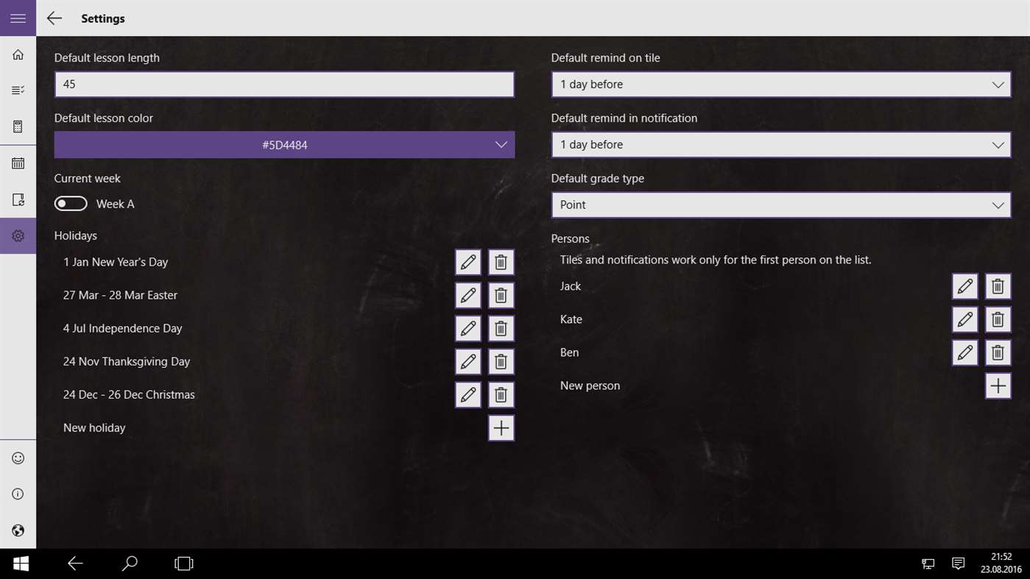Delete the Thanksgiving Day holiday
Screen dimensions: 1030x579
coord(501,361)
